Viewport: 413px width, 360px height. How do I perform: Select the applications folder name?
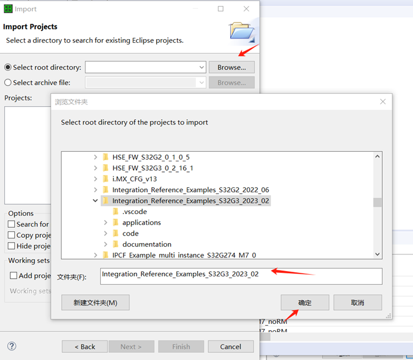pyautogui.click(x=141, y=223)
